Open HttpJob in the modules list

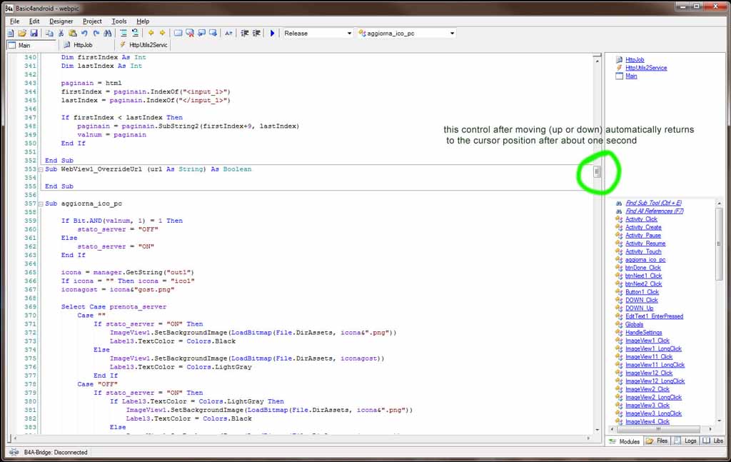pos(635,60)
